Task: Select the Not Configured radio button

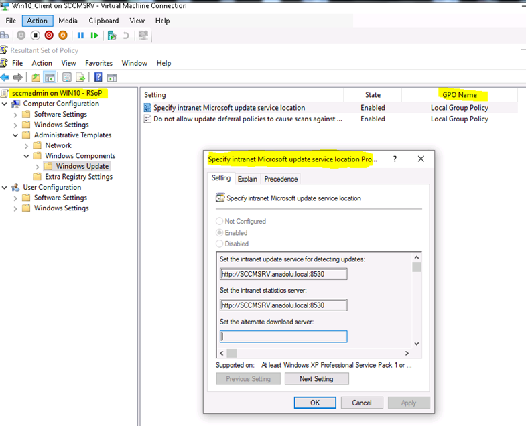Action: click(x=219, y=221)
